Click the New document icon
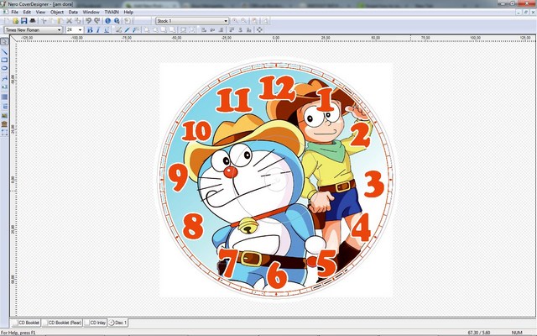Image resolution: width=537 pixels, height=336 pixels. (x=8, y=21)
